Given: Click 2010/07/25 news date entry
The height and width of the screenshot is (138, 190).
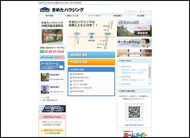Looking at the screenshot, I should (126, 77).
